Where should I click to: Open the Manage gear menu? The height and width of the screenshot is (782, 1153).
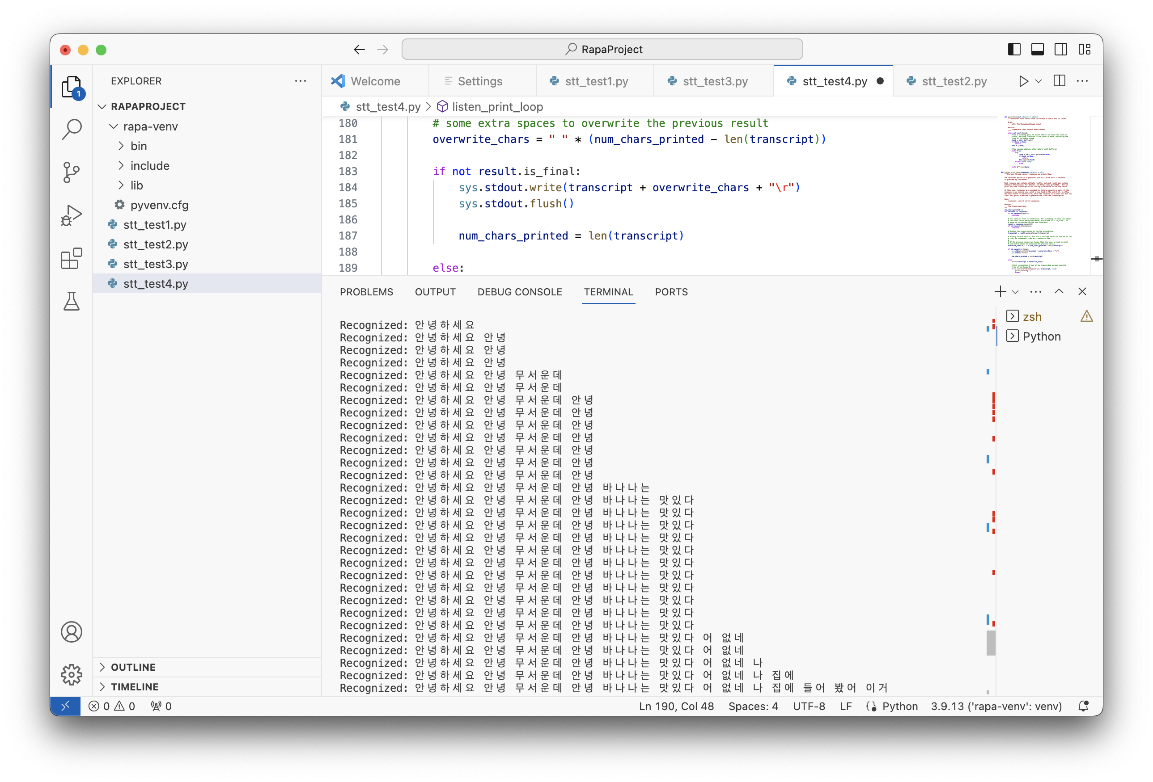coord(72,674)
